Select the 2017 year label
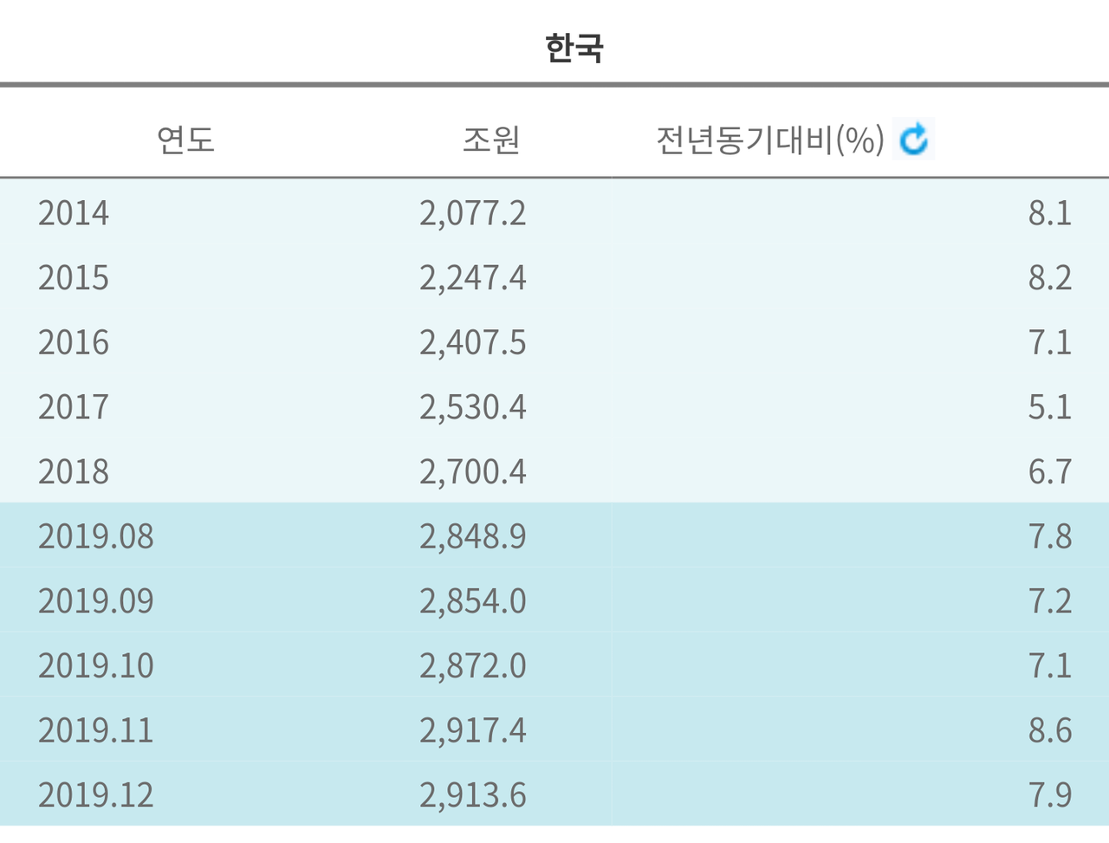Image resolution: width=1109 pixels, height=843 pixels. click(74, 407)
